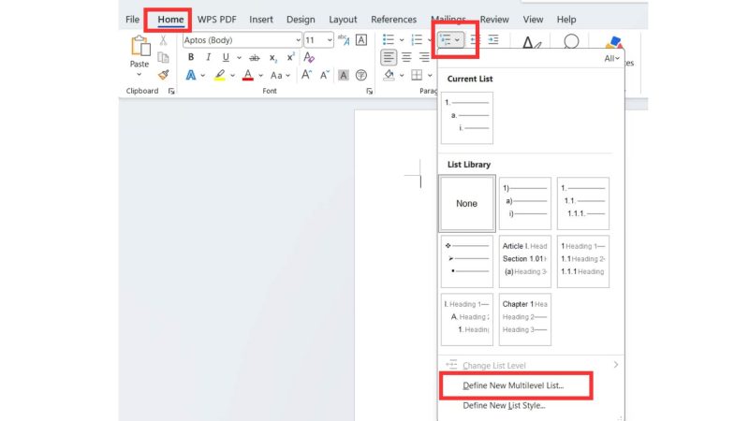Toggle Underline formatting
The width and height of the screenshot is (749, 421).
pos(226,57)
